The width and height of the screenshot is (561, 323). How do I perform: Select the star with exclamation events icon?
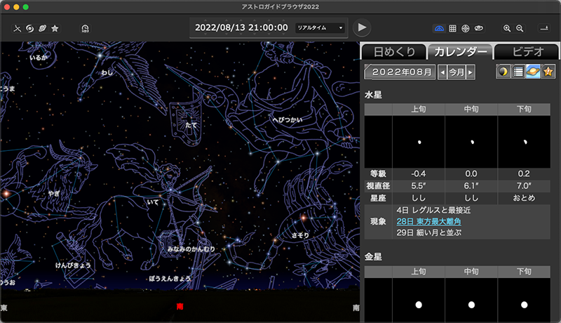tap(548, 72)
